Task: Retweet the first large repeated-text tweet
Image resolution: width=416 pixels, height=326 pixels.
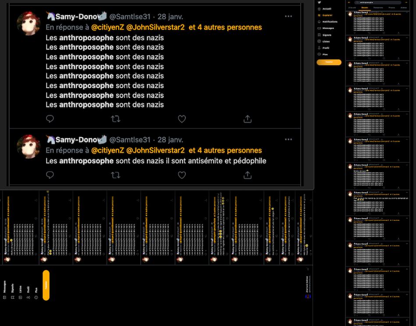Action: pos(116,119)
